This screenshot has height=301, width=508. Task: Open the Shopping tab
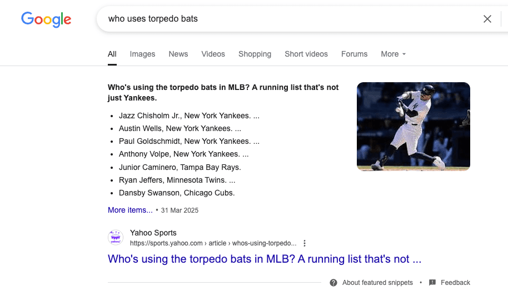pyautogui.click(x=255, y=54)
